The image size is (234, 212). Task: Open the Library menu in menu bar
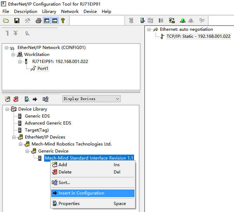click(x=49, y=11)
